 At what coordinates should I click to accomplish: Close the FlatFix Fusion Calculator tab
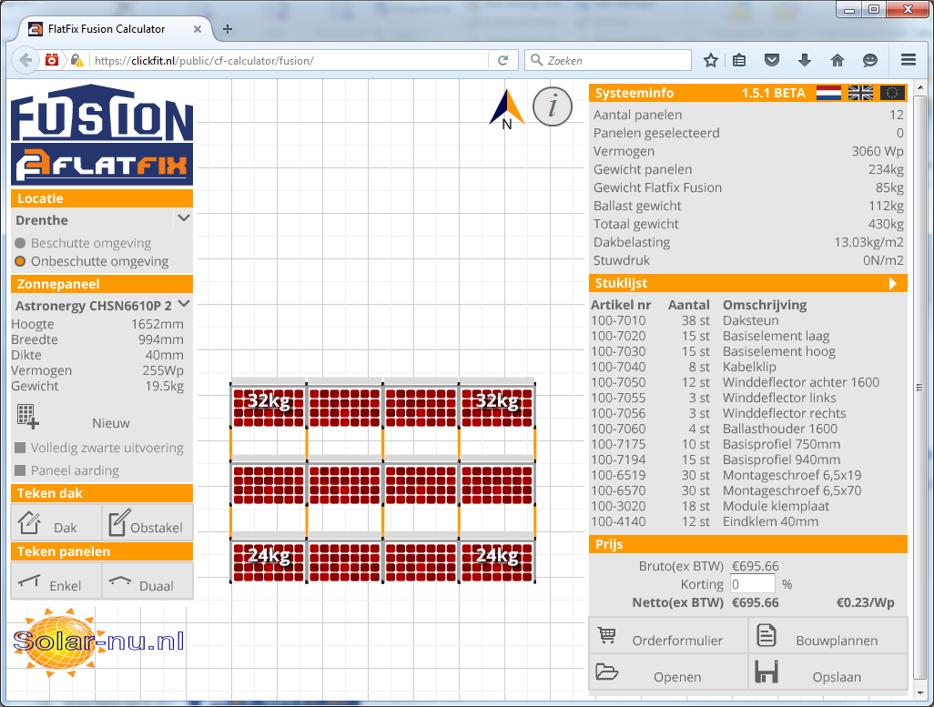click(x=198, y=29)
